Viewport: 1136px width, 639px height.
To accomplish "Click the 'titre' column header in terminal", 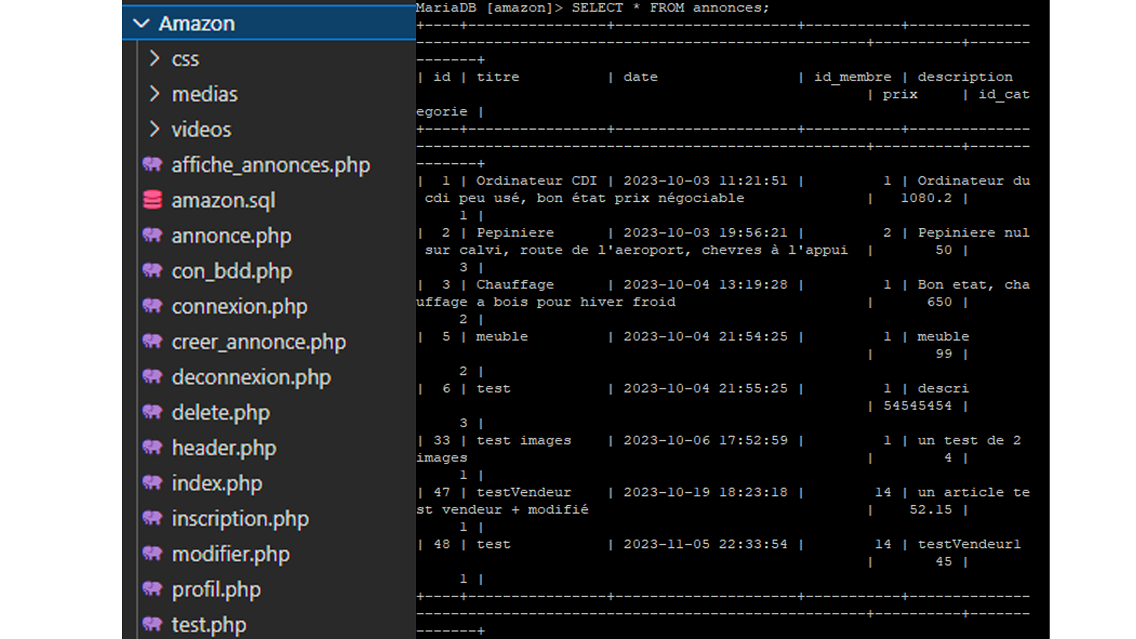I will [498, 77].
